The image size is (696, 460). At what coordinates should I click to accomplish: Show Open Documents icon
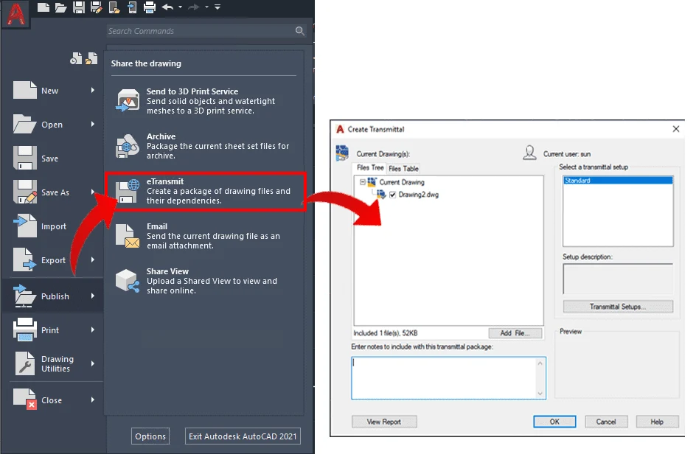pos(92,59)
